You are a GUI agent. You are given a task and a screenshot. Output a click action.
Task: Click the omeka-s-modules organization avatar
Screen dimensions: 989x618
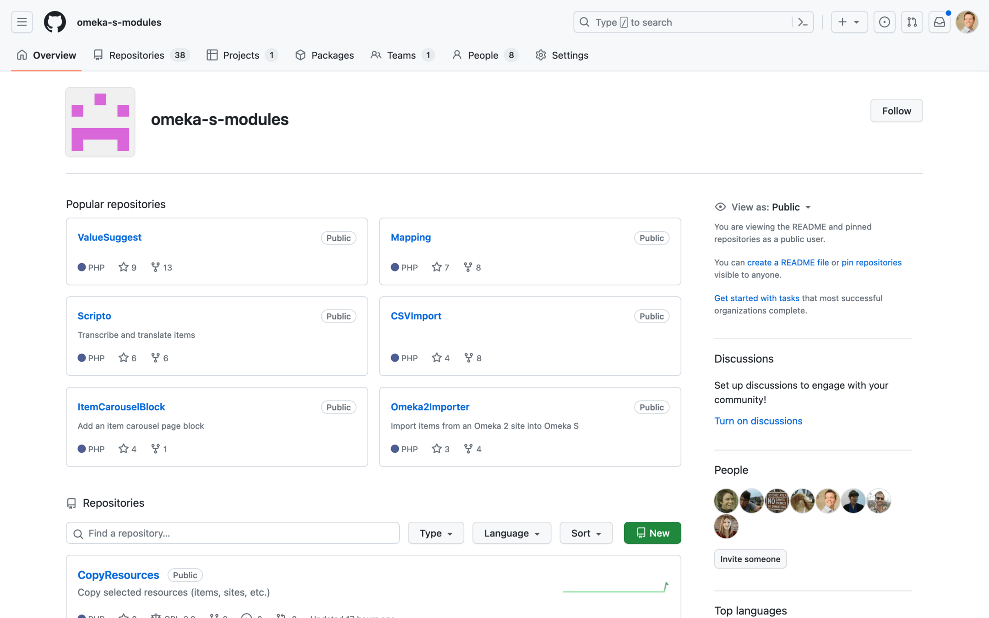point(100,122)
